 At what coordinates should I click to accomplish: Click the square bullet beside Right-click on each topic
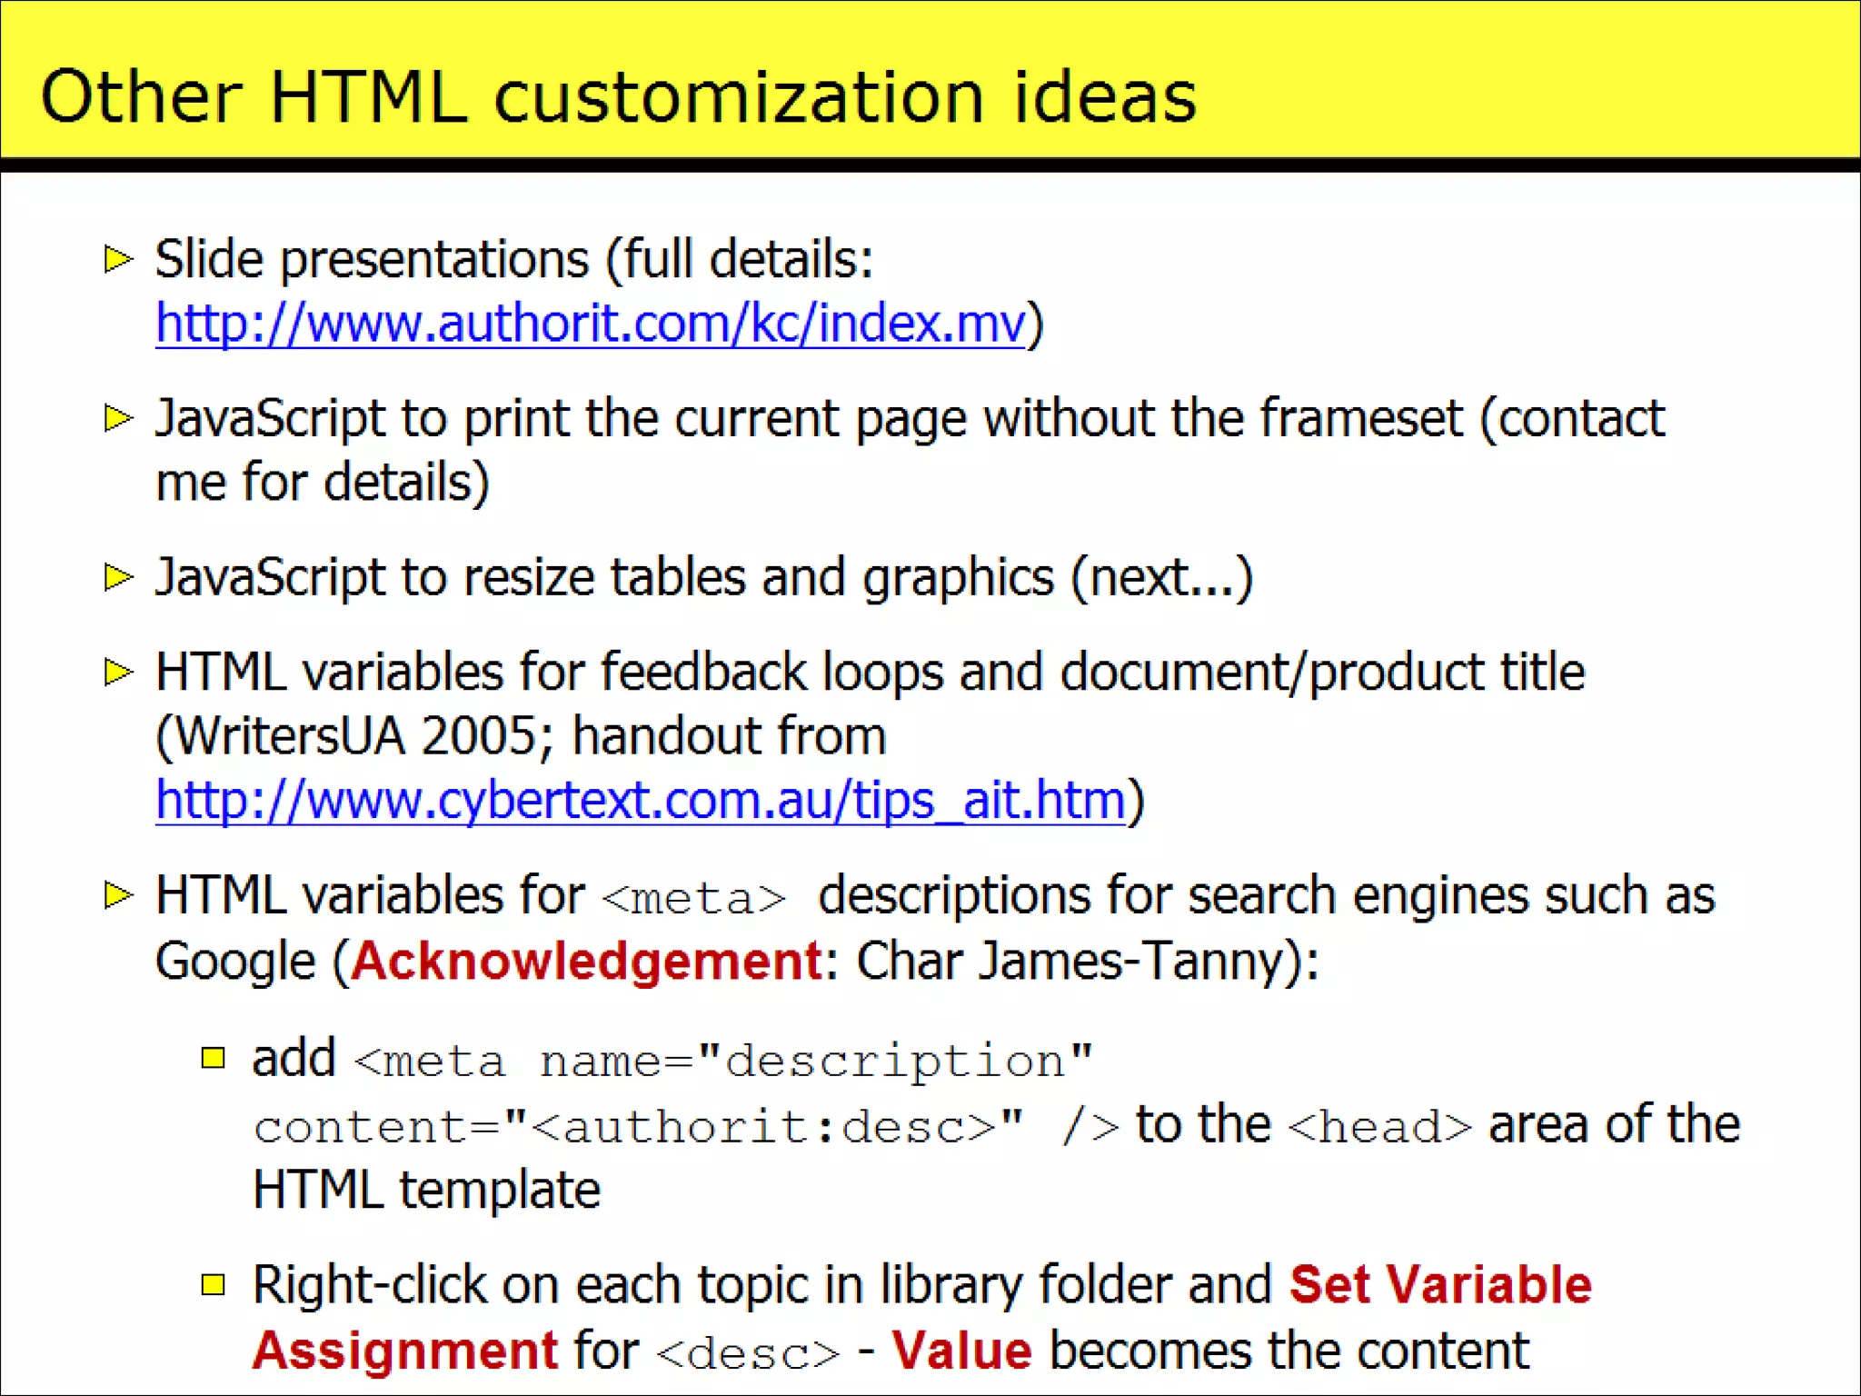click(x=214, y=1284)
